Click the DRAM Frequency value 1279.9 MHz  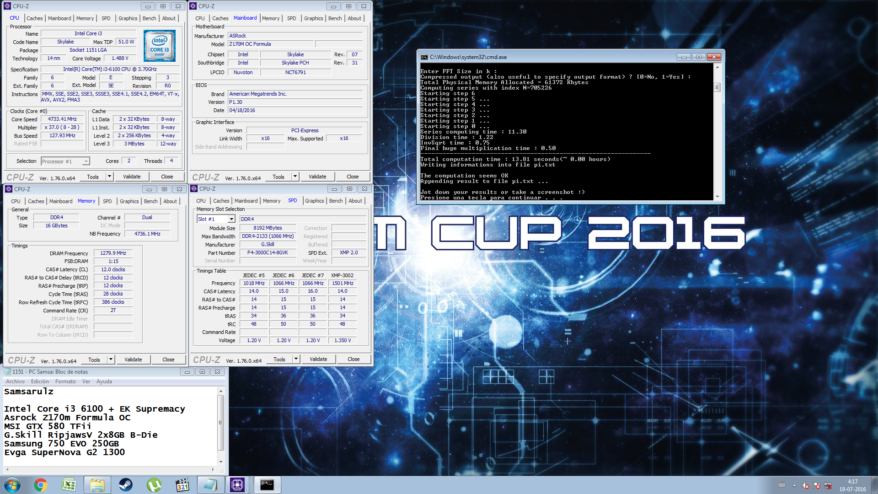coord(113,253)
